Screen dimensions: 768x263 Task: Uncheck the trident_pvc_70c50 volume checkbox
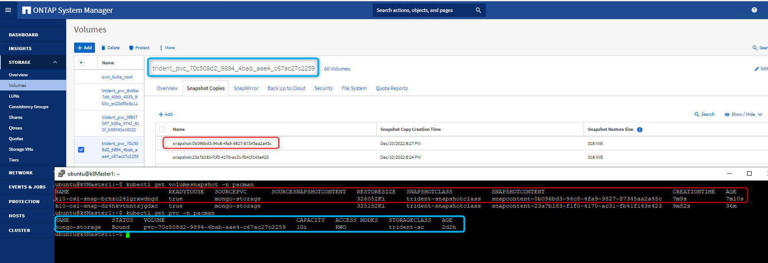click(x=81, y=150)
